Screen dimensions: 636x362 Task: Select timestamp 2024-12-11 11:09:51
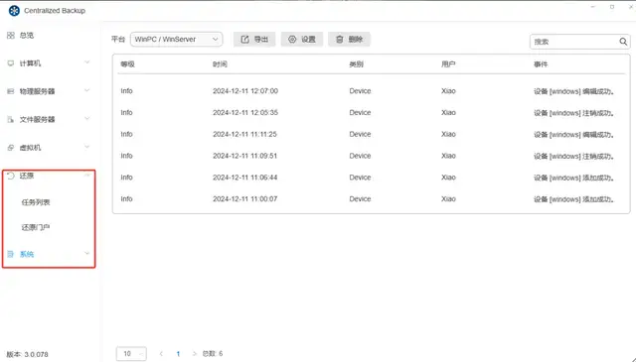point(245,156)
